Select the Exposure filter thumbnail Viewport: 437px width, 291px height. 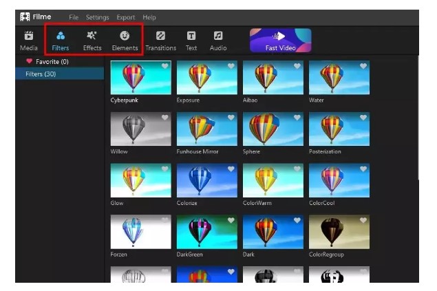coord(206,78)
